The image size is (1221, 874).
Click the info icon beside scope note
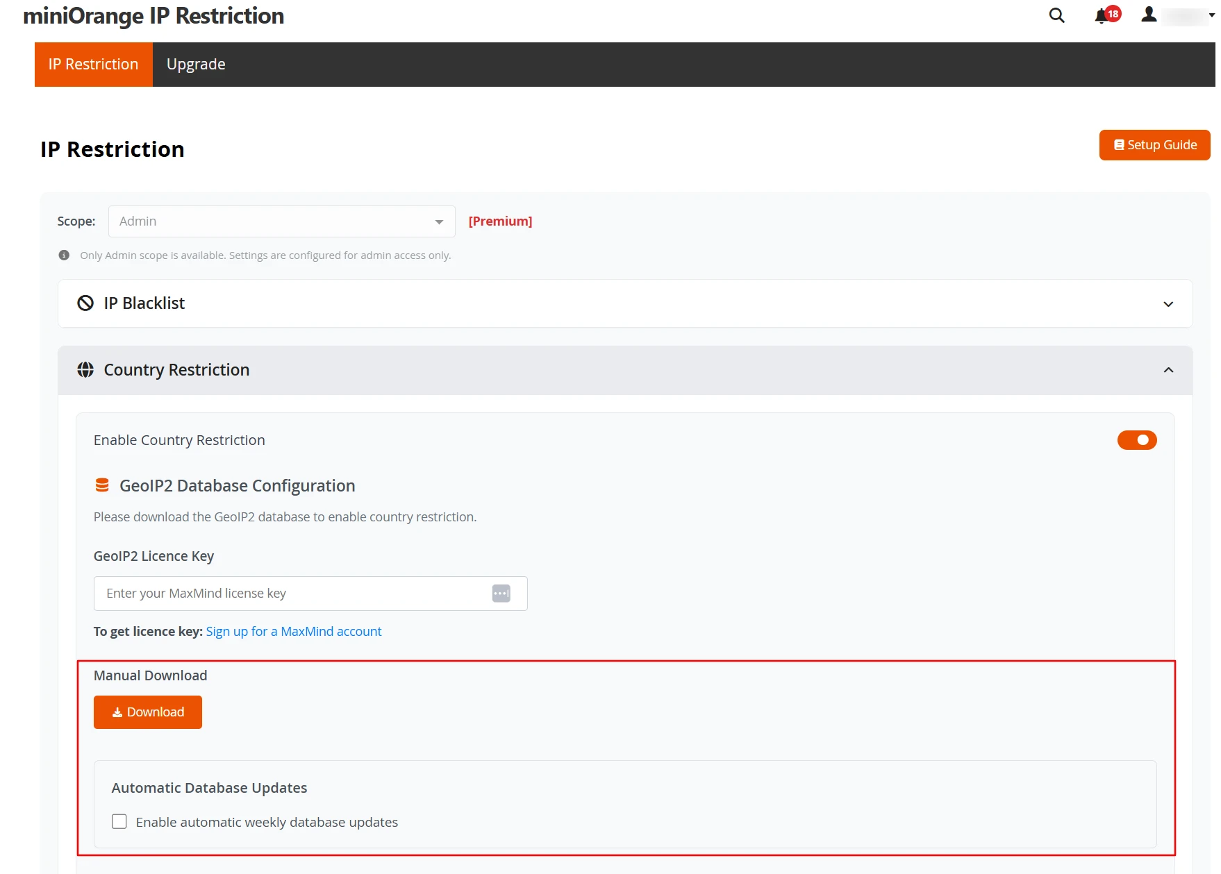click(64, 255)
